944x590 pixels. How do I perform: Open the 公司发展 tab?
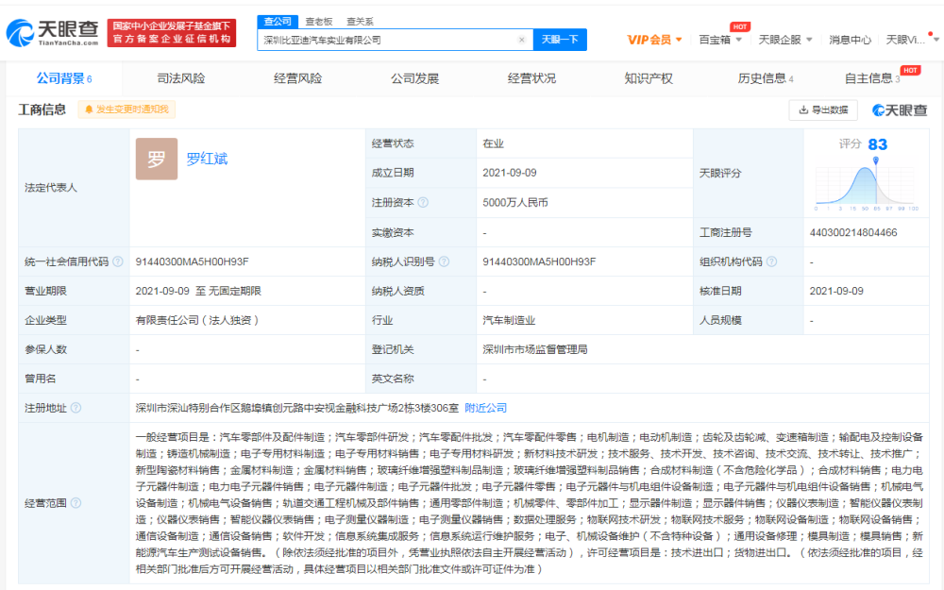pyautogui.click(x=414, y=78)
